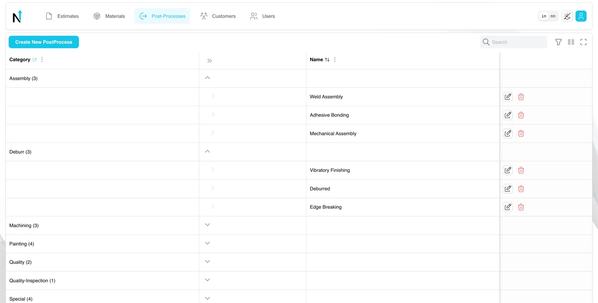Collapse the Assembly category group
The height and width of the screenshot is (303, 598).
coord(207,78)
